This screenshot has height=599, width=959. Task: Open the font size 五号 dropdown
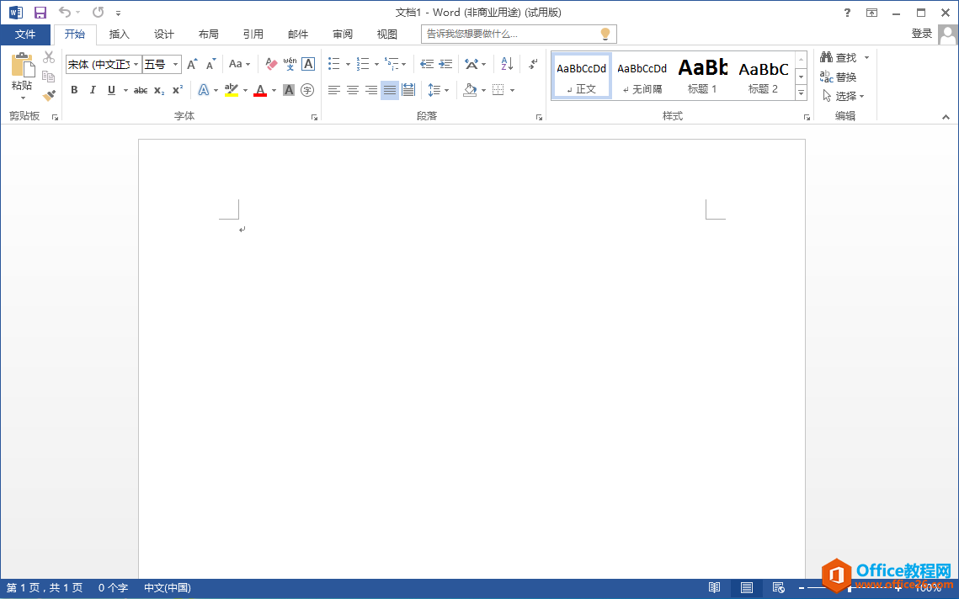point(175,64)
